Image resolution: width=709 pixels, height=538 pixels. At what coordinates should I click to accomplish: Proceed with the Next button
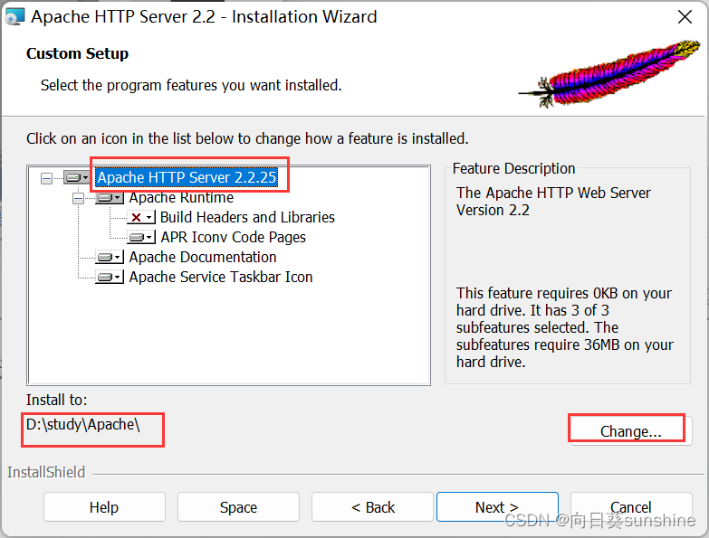(x=497, y=507)
